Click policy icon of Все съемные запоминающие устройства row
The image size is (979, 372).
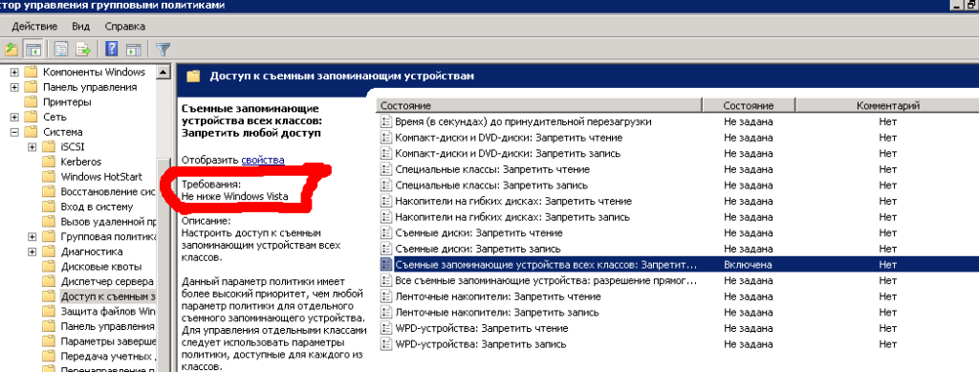coord(386,280)
